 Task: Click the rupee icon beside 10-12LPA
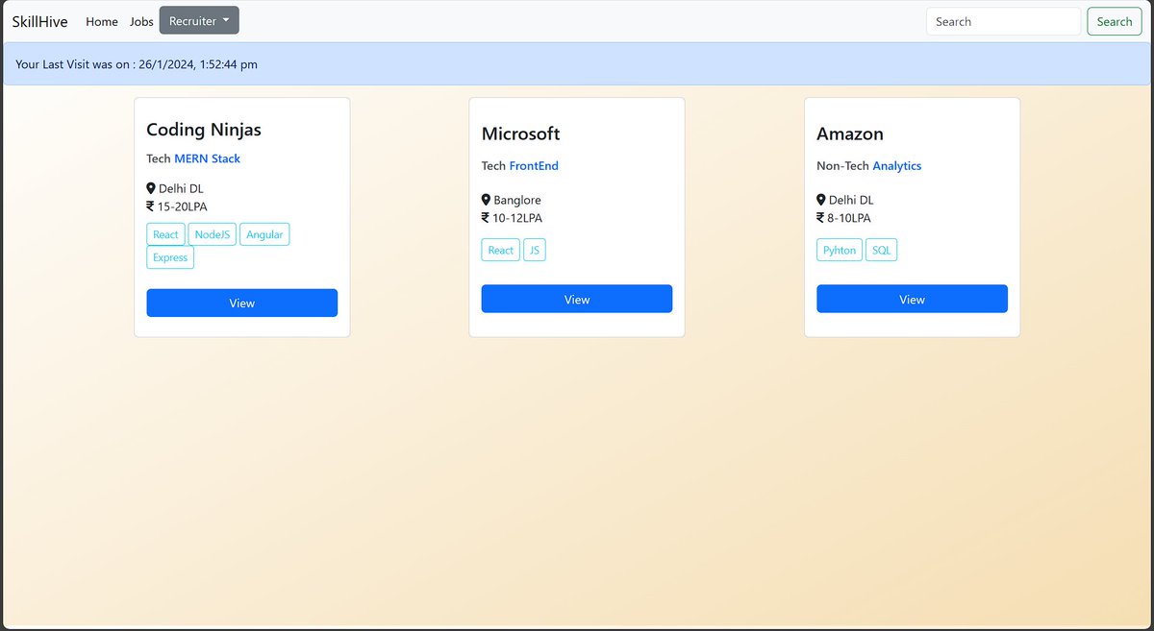click(486, 217)
